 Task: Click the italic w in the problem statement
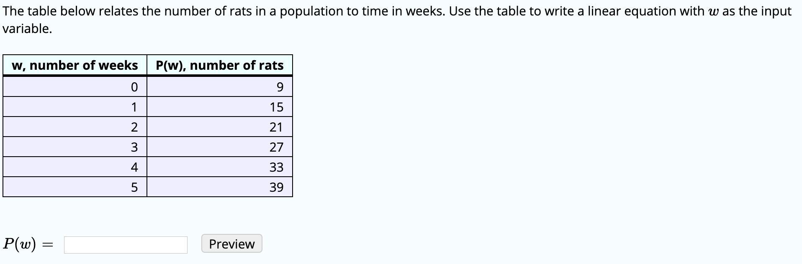point(714,12)
